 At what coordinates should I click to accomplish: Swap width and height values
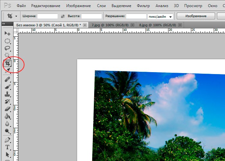[x=62, y=16]
